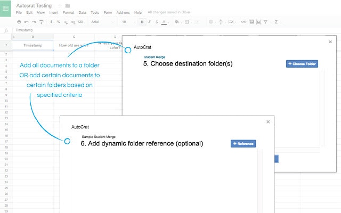This screenshot has width=341, height=213.
Task: Open the Format menu
Action: click(x=68, y=13)
